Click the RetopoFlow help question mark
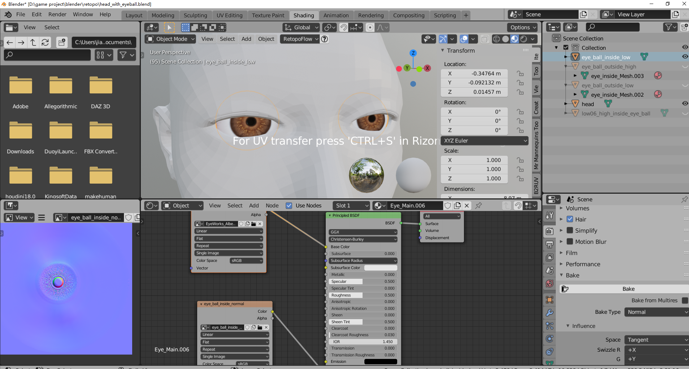This screenshot has width=689, height=369. coord(325,39)
